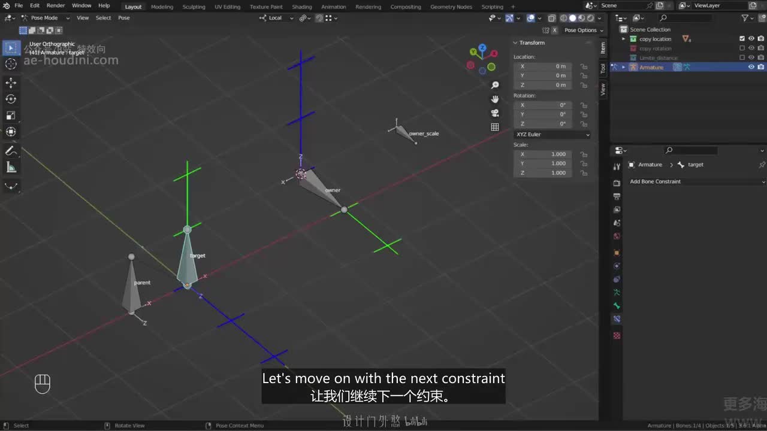The image size is (767, 431).
Task: Toggle the camera view icon
Action: pyautogui.click(x=495, y=113)
